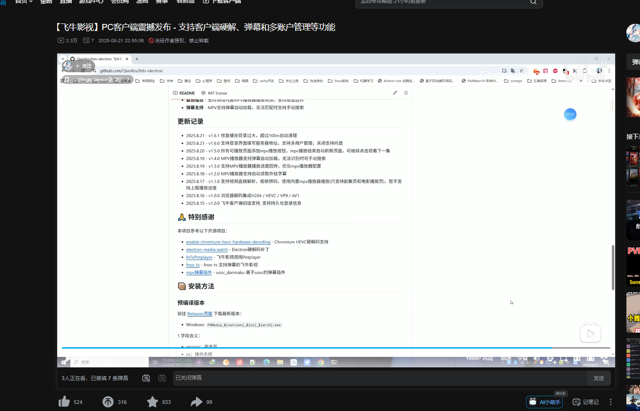
Task: Click the pencil edit icon beside README in the video
Action: point(395,93)
